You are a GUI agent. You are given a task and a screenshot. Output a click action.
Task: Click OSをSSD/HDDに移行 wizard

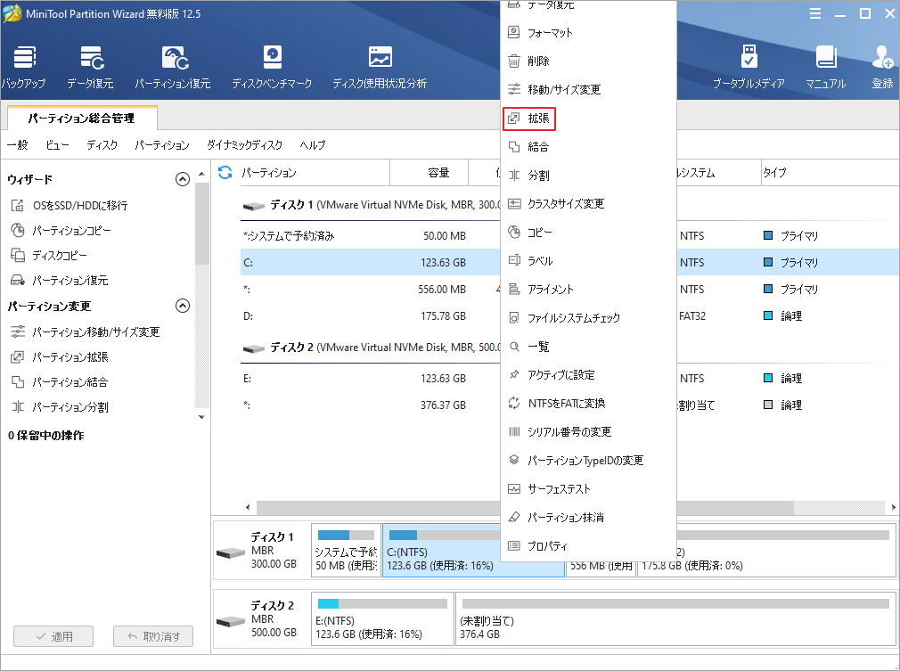pyautogui.click(x=70, y=206)
